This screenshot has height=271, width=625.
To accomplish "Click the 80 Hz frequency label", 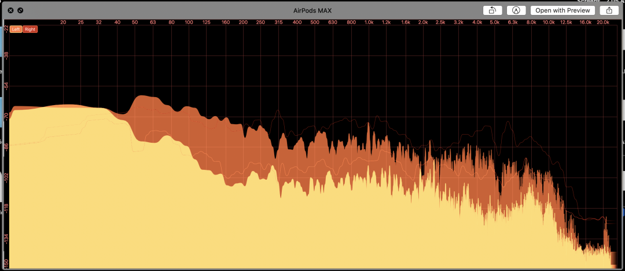I will pyautogui.click(x=171, y=23).
